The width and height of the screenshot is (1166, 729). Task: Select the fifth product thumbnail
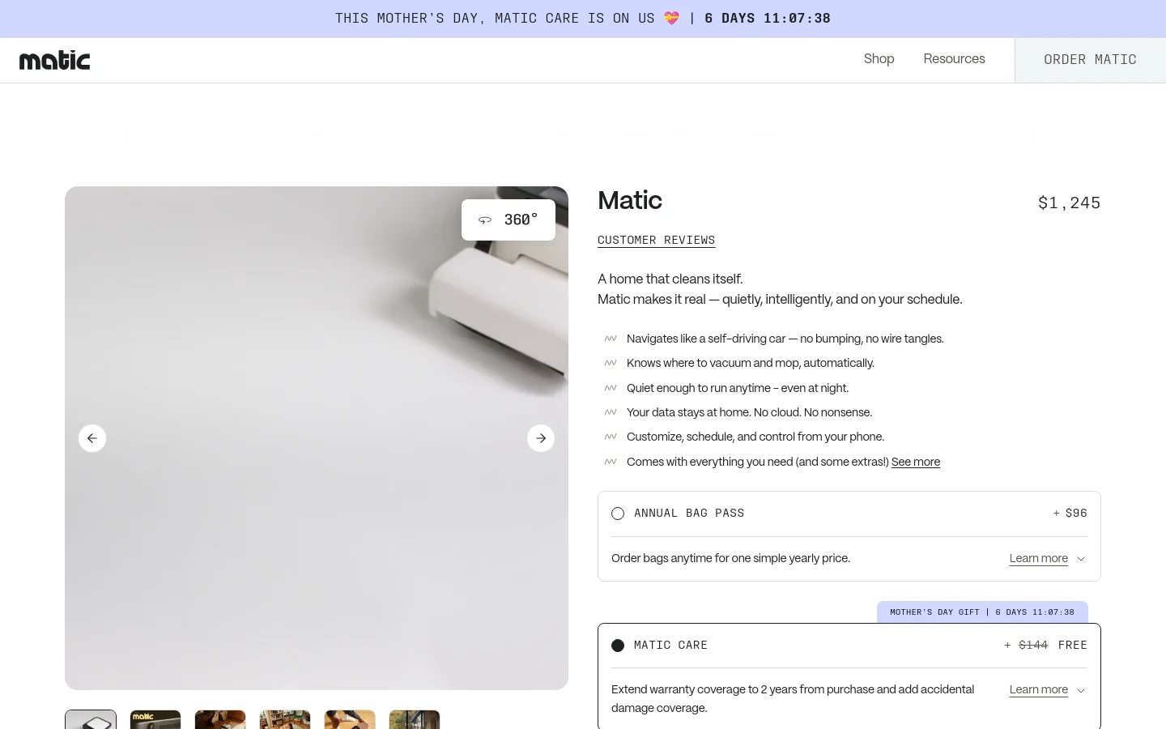[x=350, y=719]
